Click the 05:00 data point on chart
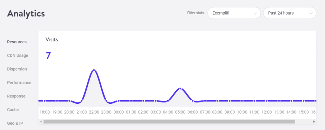The height and width of the screenshot is (130, 325). click(180, 89)
